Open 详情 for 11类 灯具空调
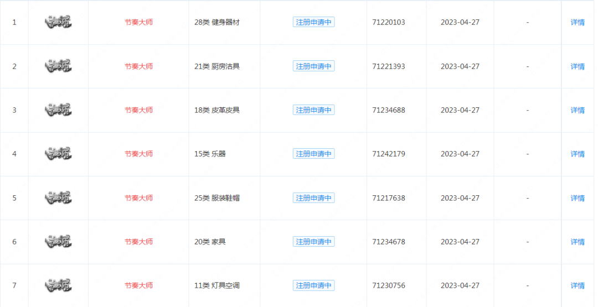 578,285
